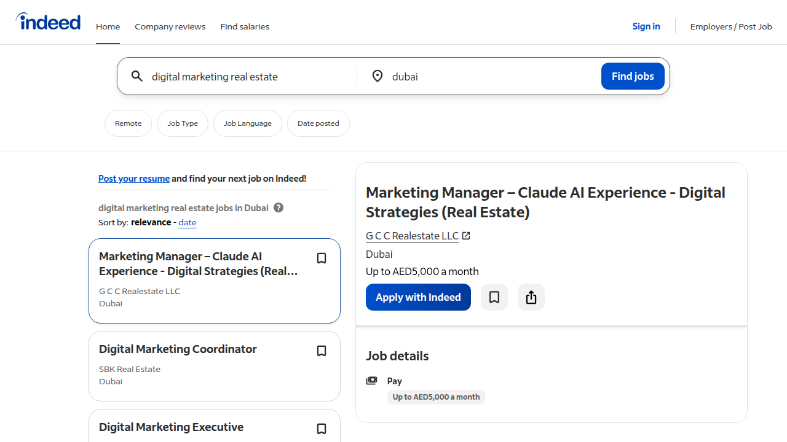Open Find salaries

245,26
